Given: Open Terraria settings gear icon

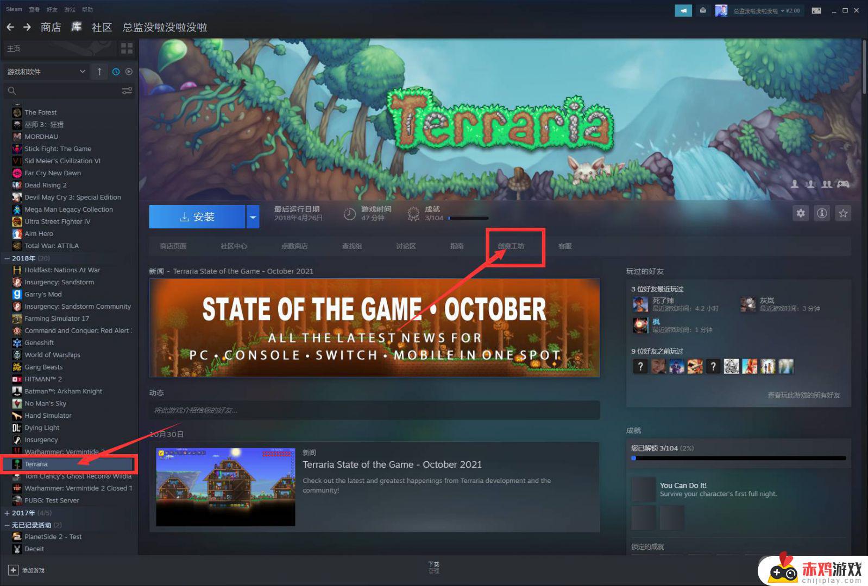Looking at the screenshot, I should (x=801, y=213).
